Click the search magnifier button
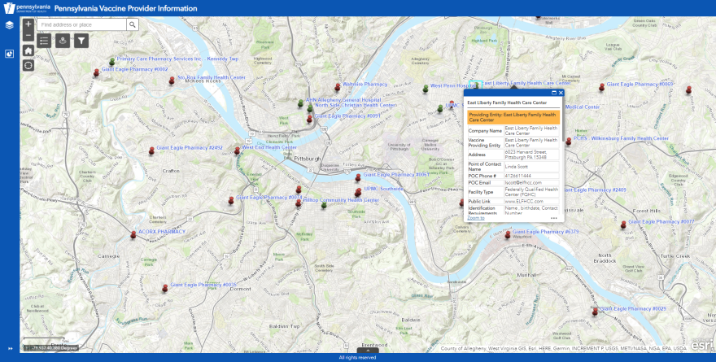Screen dimensions: 716x362 click(x=133, y=25)
